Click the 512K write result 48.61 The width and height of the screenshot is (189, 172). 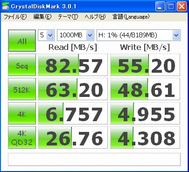[145, 89]
